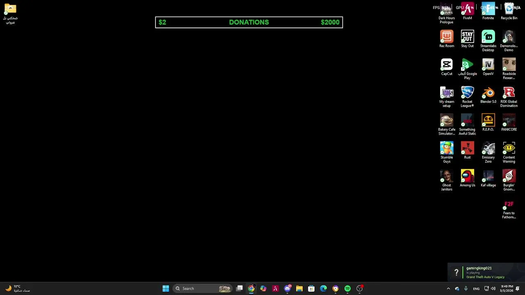525x295 pixels.
Task: Select the Burglin' Gnomes icon
Action: click(509, 180)
